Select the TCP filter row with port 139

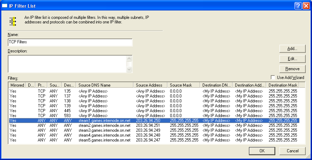click(x=154, y=106)
